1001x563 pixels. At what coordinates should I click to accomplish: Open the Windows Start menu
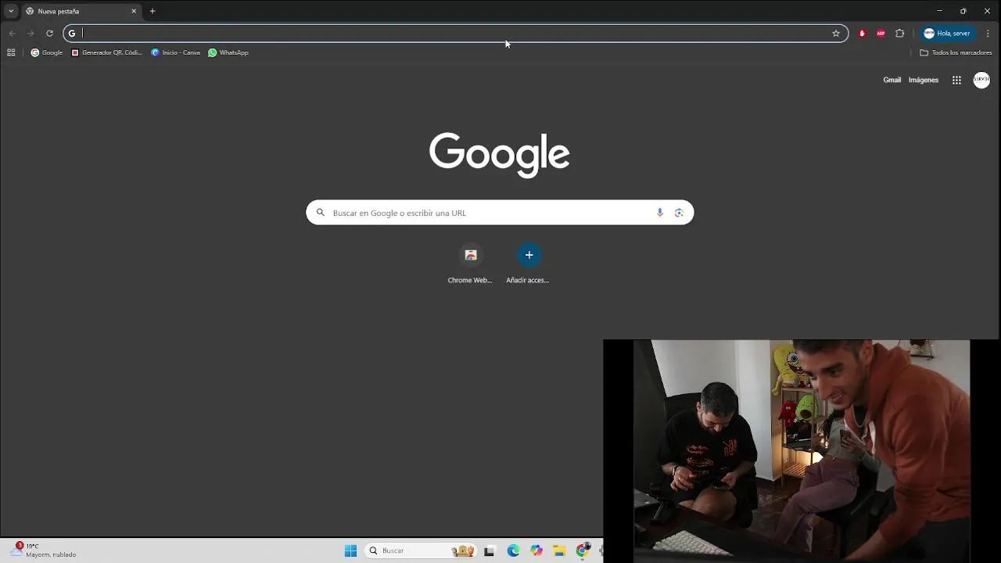coord(350,550)
